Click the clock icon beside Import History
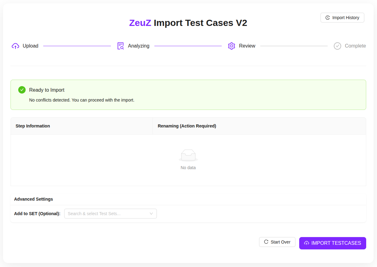Viewport: 377px width, 267px height. tap(328, 18)
